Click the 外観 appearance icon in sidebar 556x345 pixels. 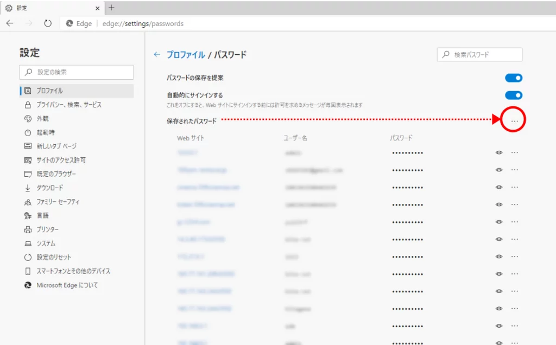pos(28,118)
